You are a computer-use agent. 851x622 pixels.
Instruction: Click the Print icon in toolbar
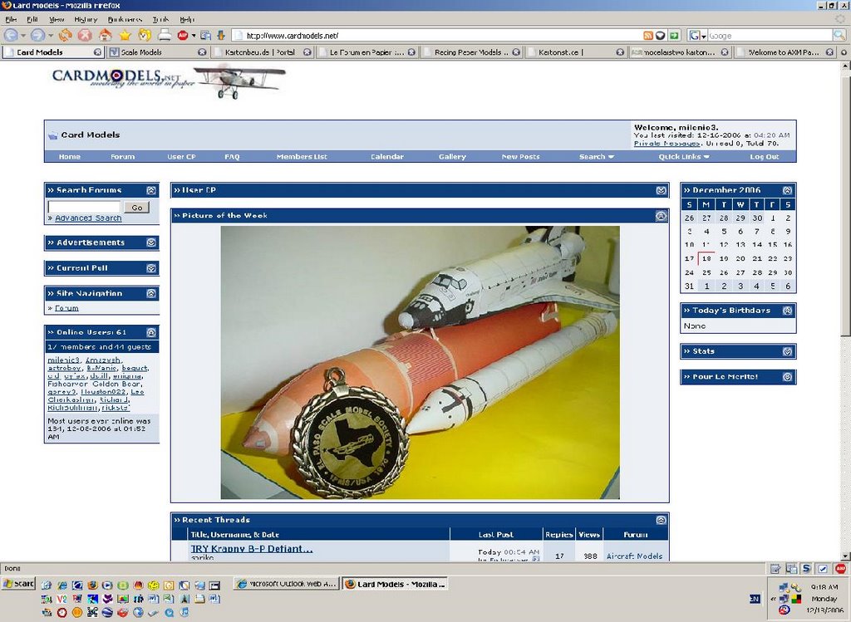coord(165,35)
